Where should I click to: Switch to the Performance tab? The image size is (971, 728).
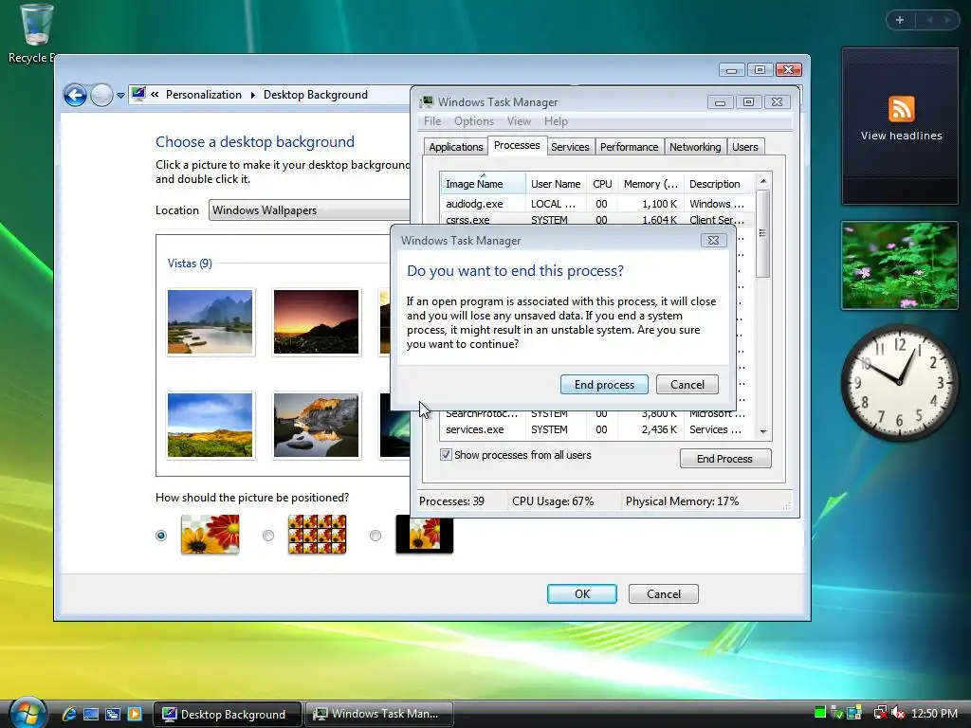[630, 147]
